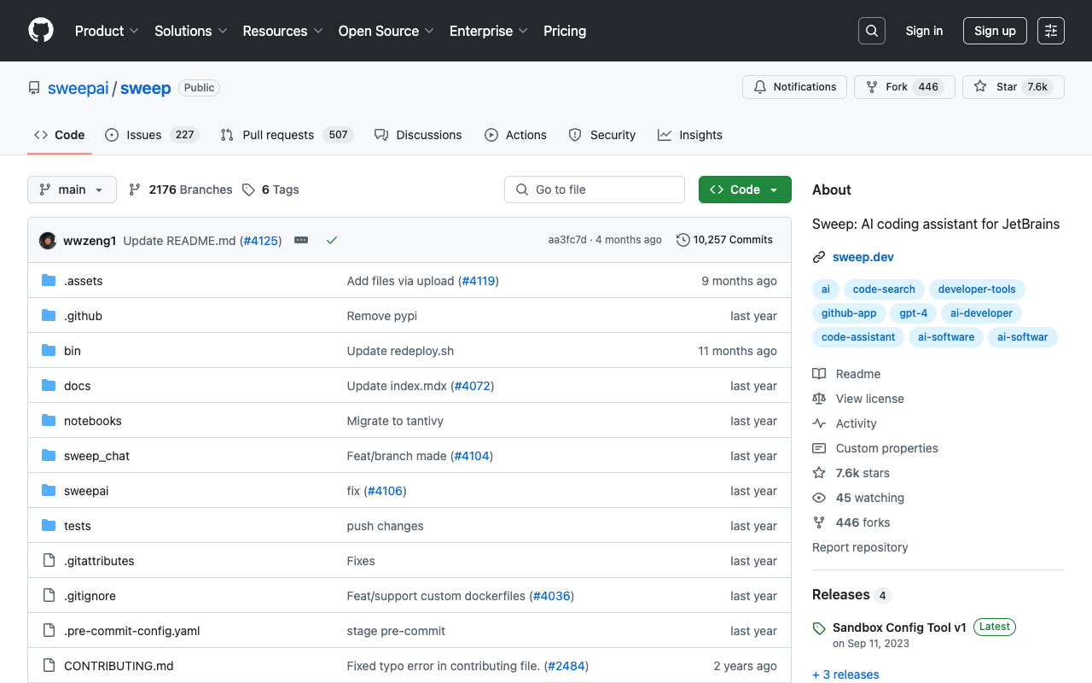The height and width of the screenshot is (683, 1092).
Task: Open the tests folder
Action: 78,526
